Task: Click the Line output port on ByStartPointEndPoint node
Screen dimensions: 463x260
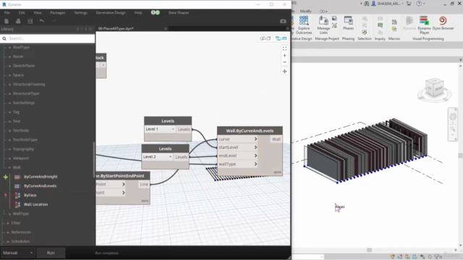Action: (144, 184)
